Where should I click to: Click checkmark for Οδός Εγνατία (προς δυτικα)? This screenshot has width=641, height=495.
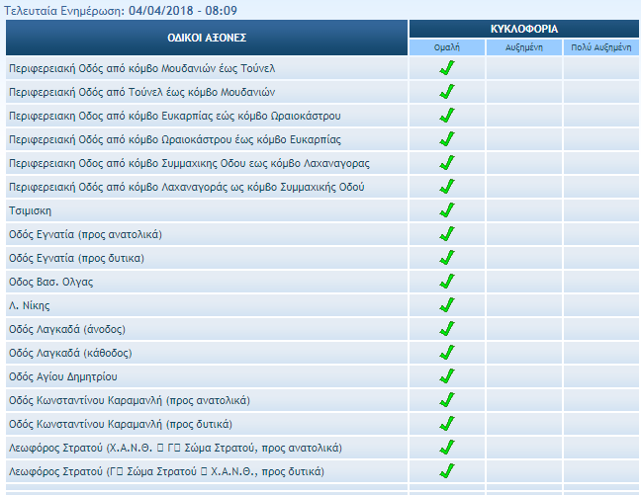(446, 258)
